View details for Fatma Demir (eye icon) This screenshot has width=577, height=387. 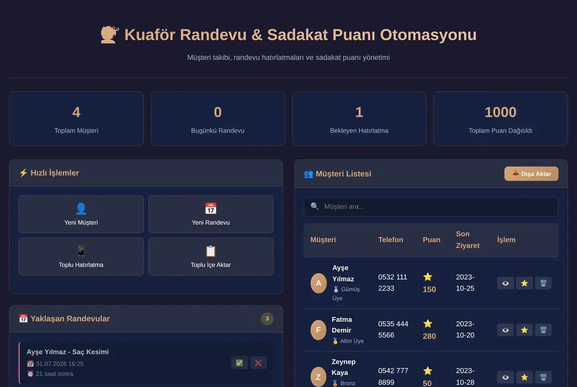[505, 330]
